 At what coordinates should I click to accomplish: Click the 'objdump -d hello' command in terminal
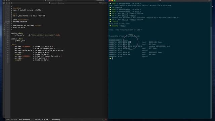(119, 26)
